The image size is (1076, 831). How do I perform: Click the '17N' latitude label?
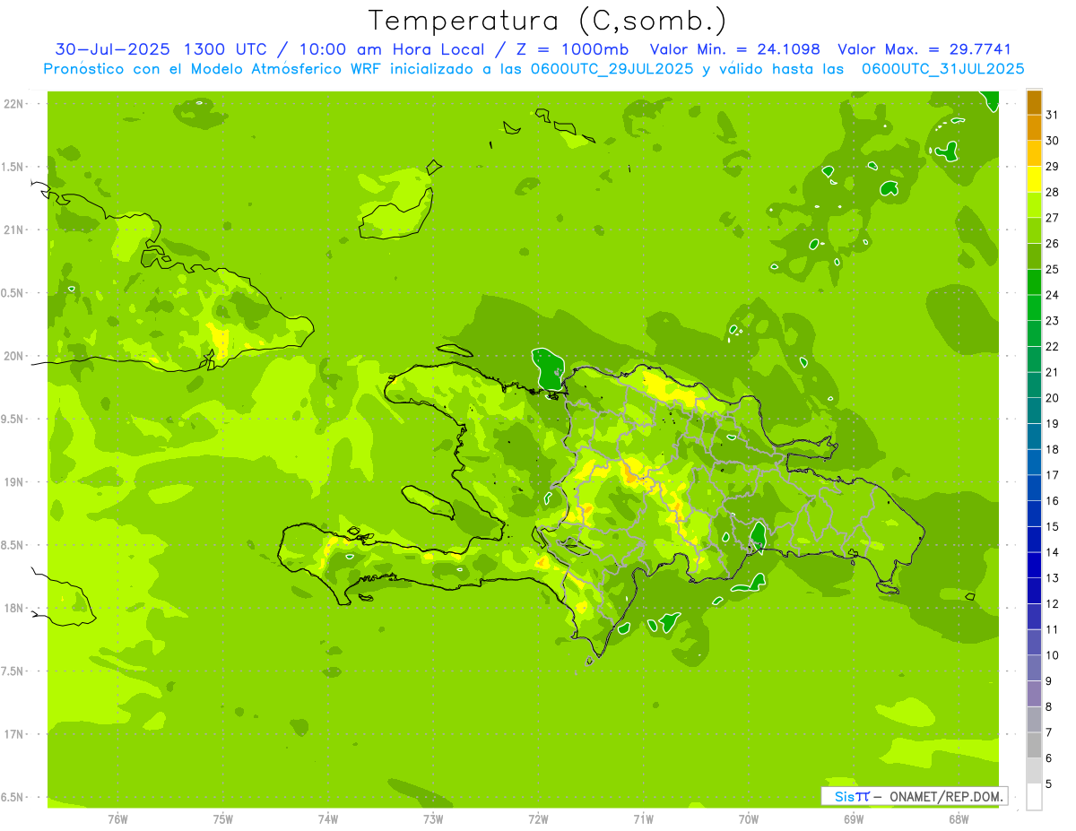13,734
